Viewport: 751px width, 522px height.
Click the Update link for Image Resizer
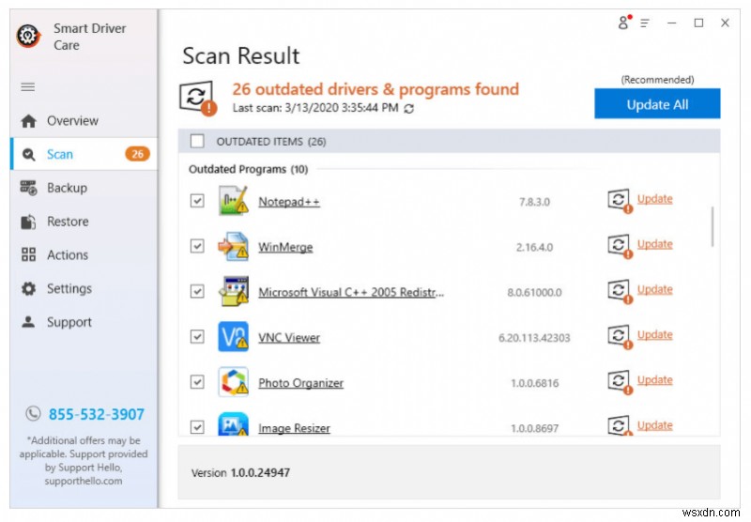click(654, 425)
